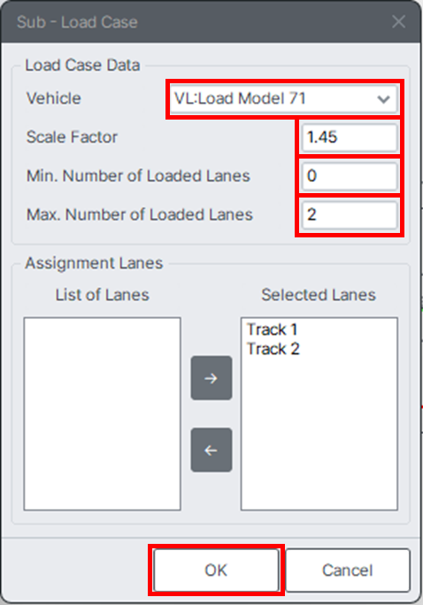The height and width of the screenshot is (605, 423).
Task: Click the Max. Number of Loaded Lanes label
Action: pos(140,214)
